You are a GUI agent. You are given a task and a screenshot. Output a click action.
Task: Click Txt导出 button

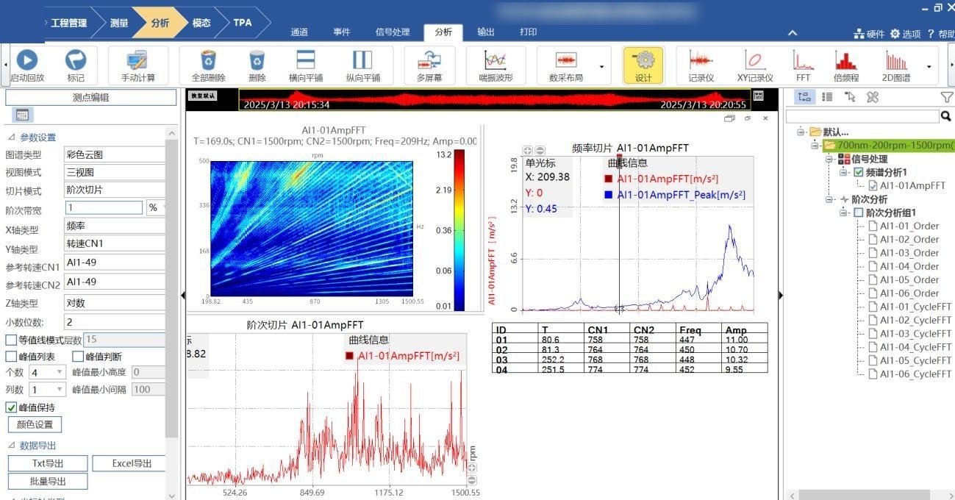(x=48, y=463)
